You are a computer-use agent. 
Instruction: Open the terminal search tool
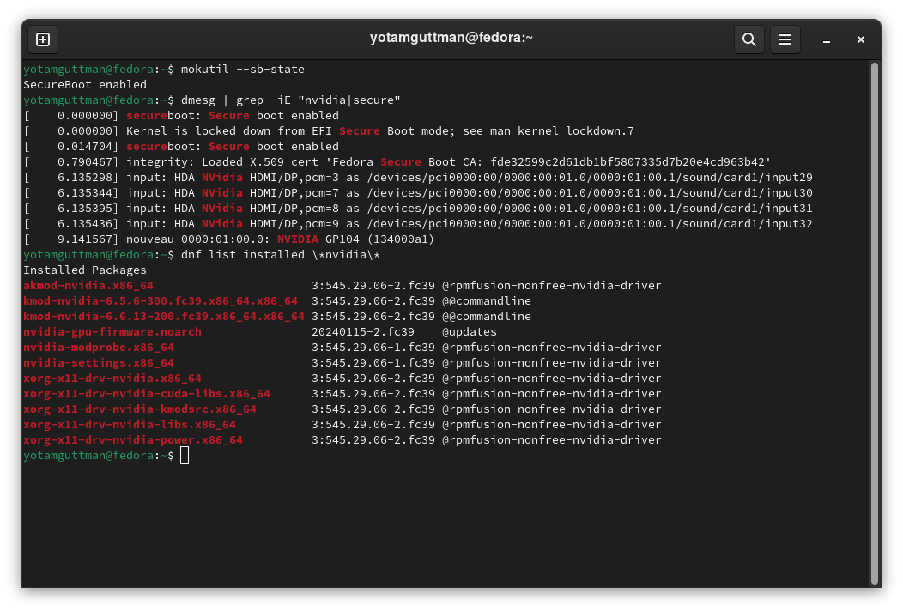[748, 39]
